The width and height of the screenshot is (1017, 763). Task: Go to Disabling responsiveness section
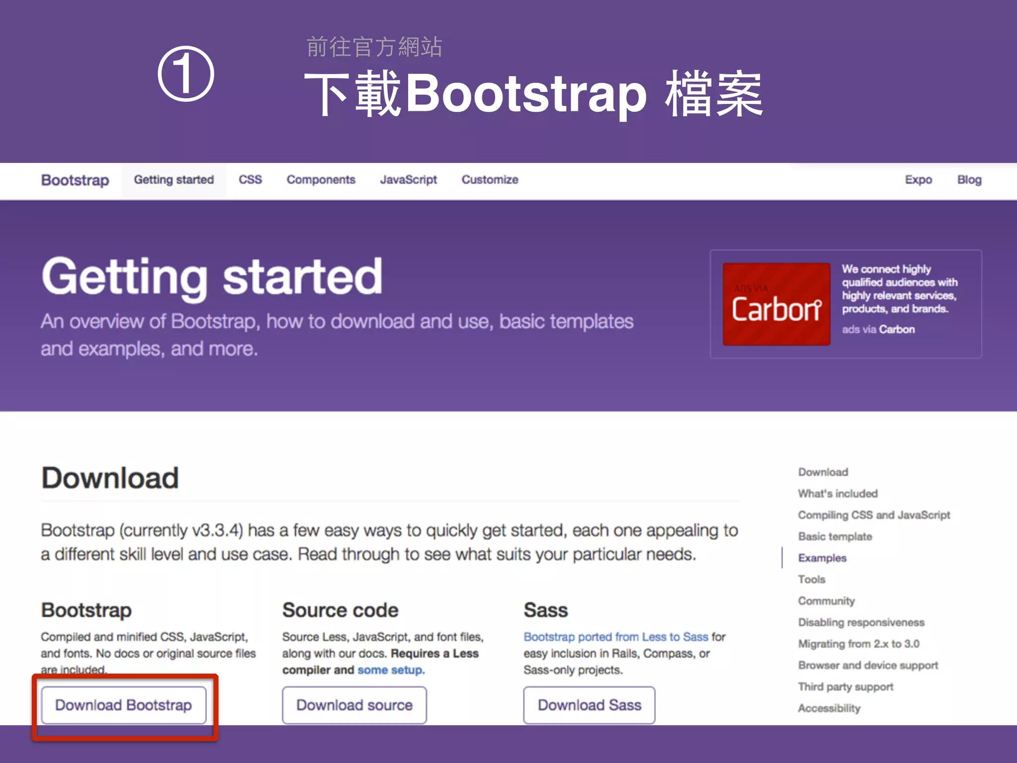click(x=861, y=622)
